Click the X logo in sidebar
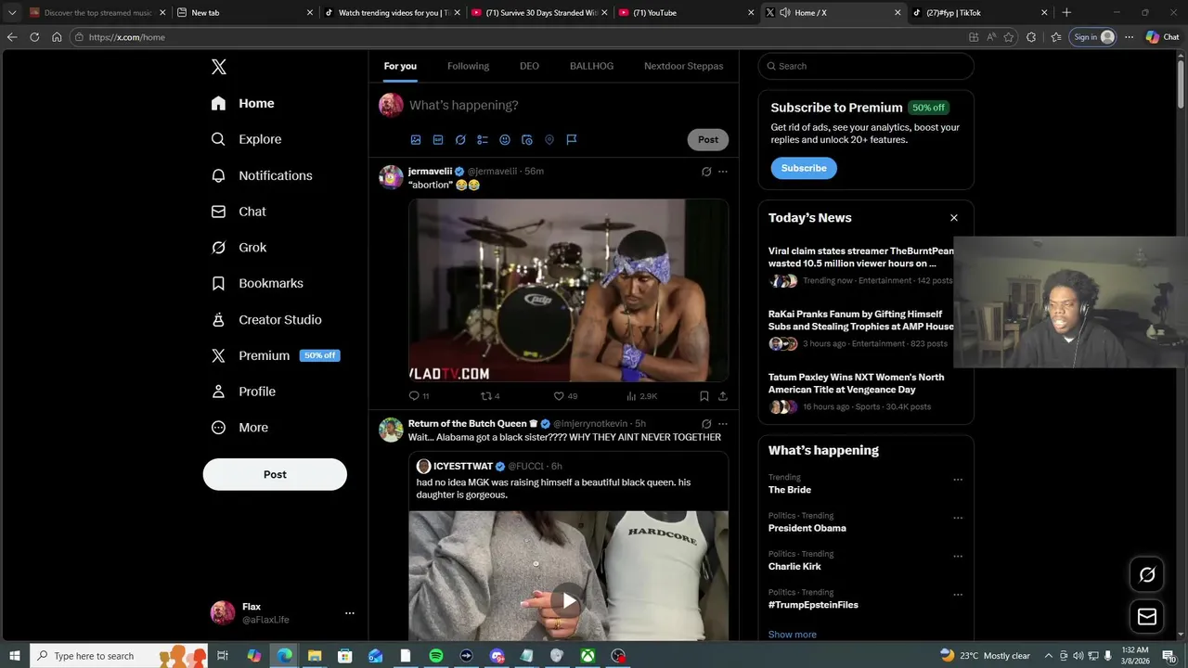This screenshot has height=668, width=1188. click(219, 67)
